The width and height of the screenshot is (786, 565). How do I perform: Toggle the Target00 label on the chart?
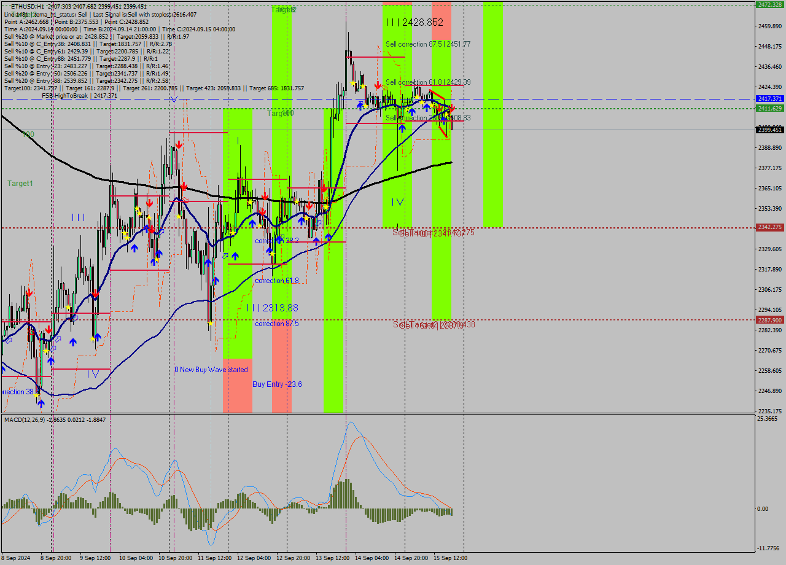click(x=279, y=112)
